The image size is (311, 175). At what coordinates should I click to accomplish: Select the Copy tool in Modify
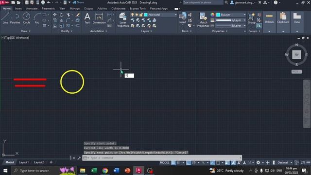pos(55,20)
